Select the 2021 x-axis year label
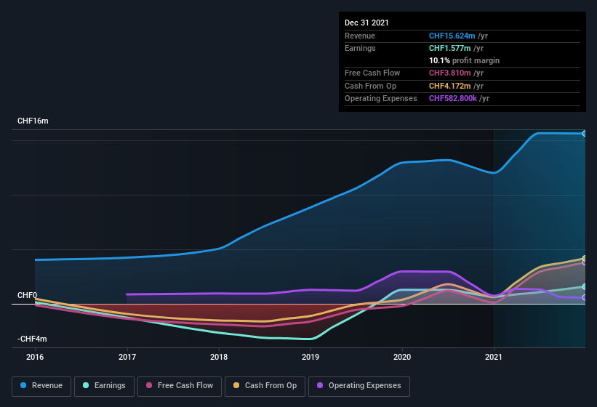Viewport: 597px width, 407px height. coord(494,357)
